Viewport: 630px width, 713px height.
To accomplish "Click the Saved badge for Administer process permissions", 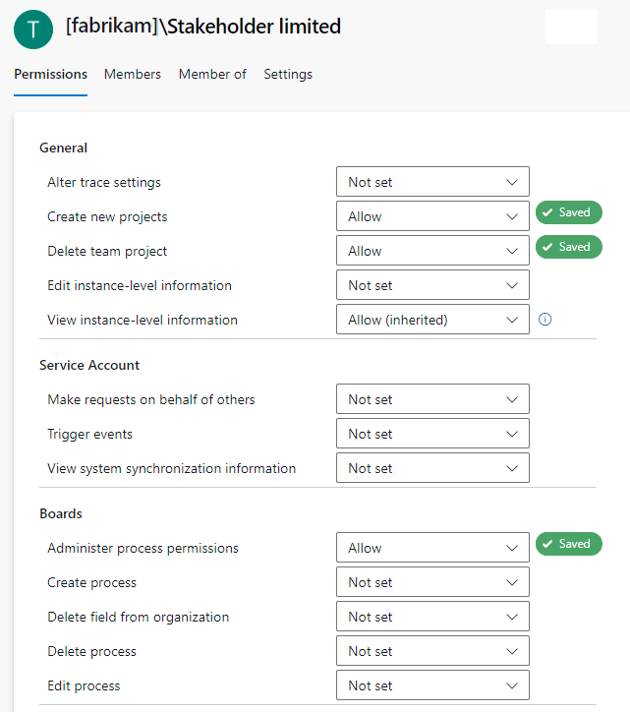I will pos(568,544).
